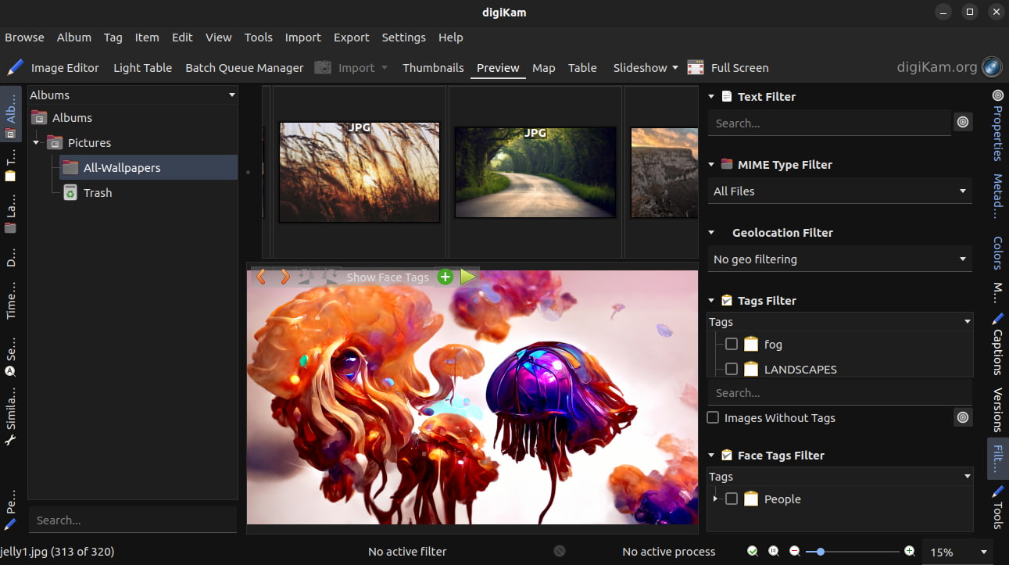
Task: Open the Light Table
Action: (142, 68)
